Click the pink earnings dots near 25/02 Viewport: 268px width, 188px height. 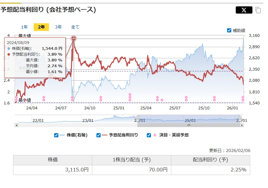point(130,97)
